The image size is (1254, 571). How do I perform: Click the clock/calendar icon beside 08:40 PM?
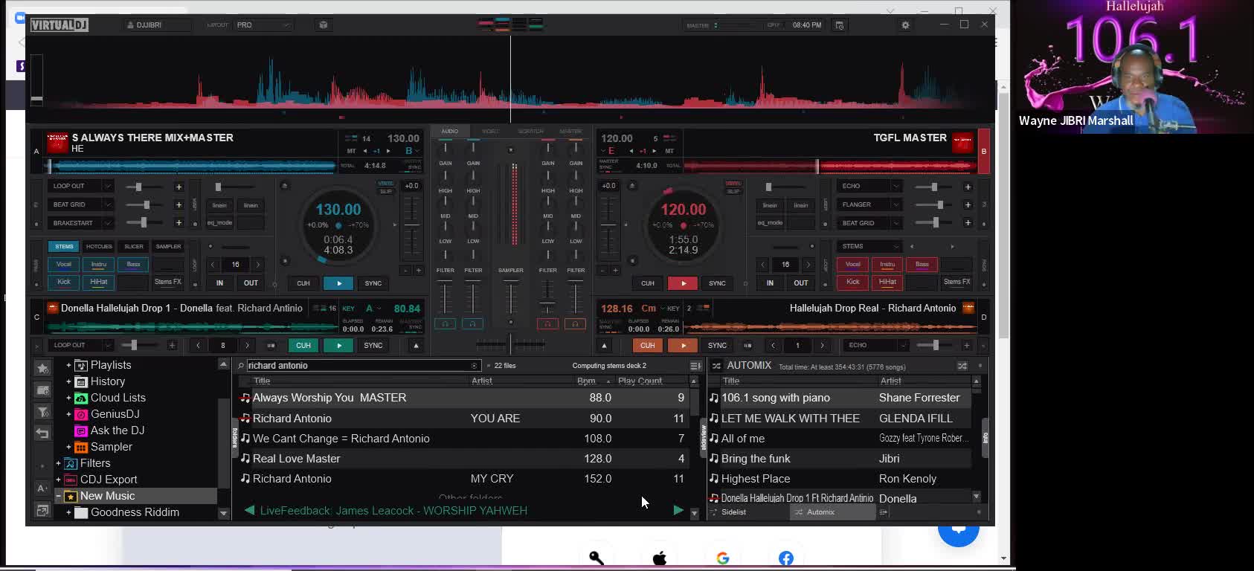[x=840, y=25]
